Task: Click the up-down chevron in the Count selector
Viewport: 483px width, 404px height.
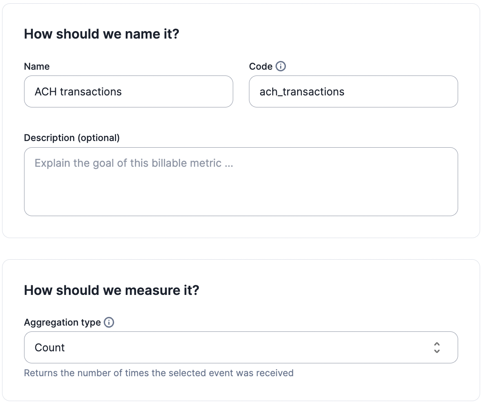Action: (437, 348)
